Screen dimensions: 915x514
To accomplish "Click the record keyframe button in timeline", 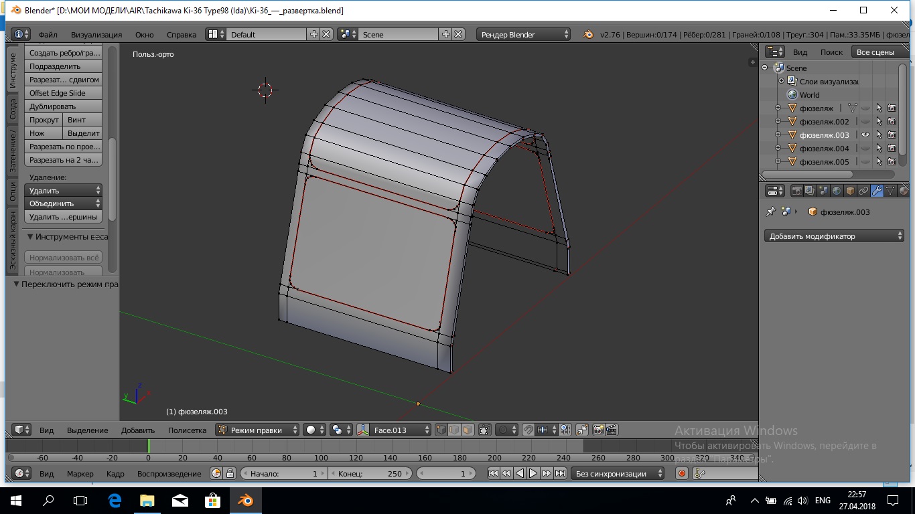I will (x=682, y=474).
